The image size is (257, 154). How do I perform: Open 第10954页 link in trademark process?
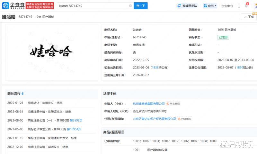74,129
